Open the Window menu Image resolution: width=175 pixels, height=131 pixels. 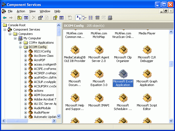click(x=45, y=11)
